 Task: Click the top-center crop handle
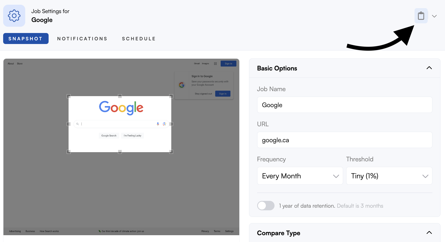(120, 96)
